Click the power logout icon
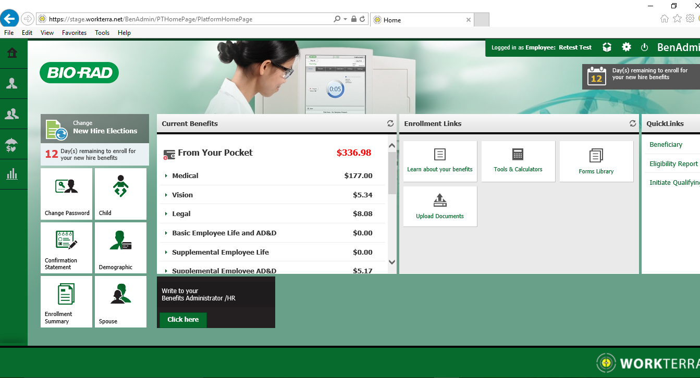 (x=644, y=47)
